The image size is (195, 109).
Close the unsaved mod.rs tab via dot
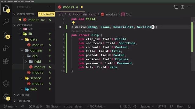(x=82, y=7)
